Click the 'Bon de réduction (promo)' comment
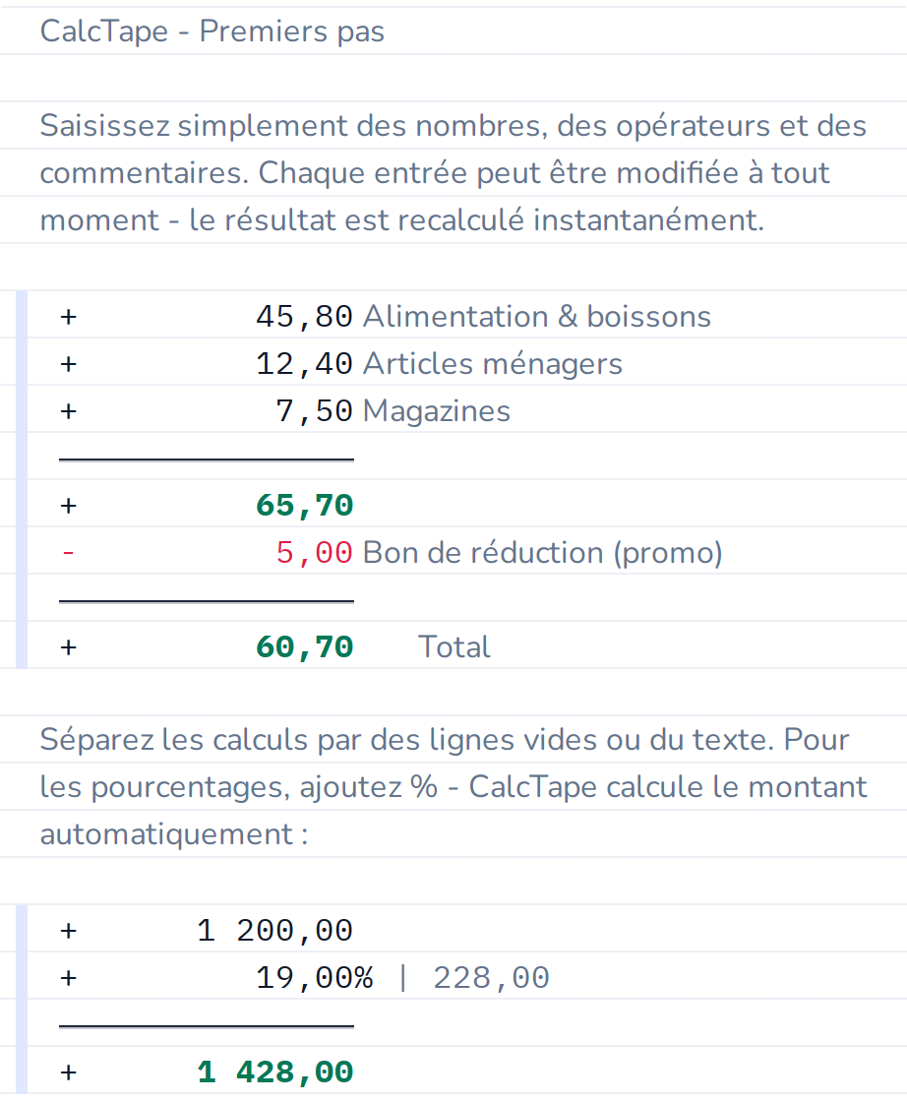This screenshot has height=1102, width=907. pos(542,552)
